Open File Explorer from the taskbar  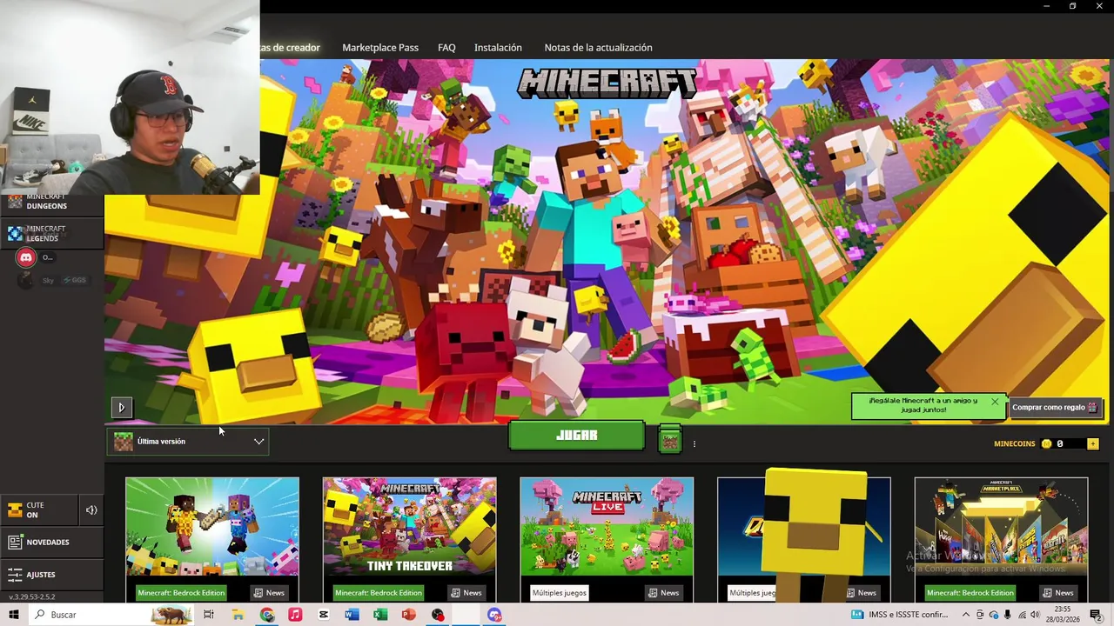click(x=238, y=615)
